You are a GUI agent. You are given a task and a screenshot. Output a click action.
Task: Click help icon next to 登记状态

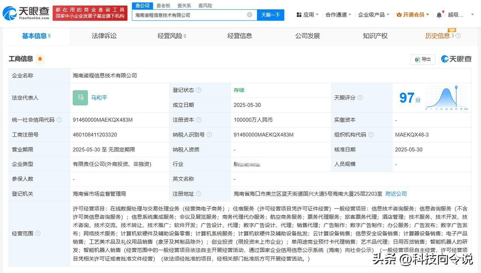[x=198, y=90]
